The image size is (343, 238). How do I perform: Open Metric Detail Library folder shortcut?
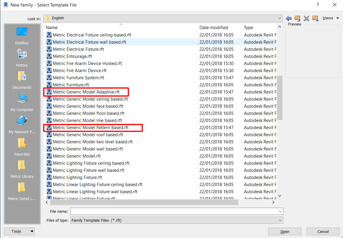coord(22,192)
